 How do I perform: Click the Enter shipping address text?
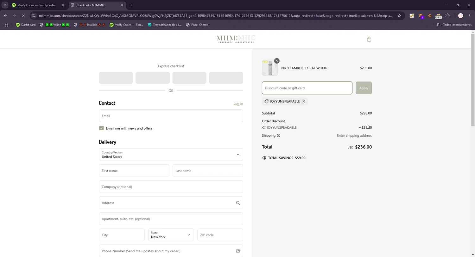tap(354, 136)
